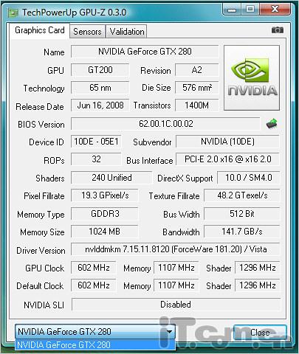Click Bandwidth value 141.7 GB/s
Screen dimensions: 299x354
(242, 232)
